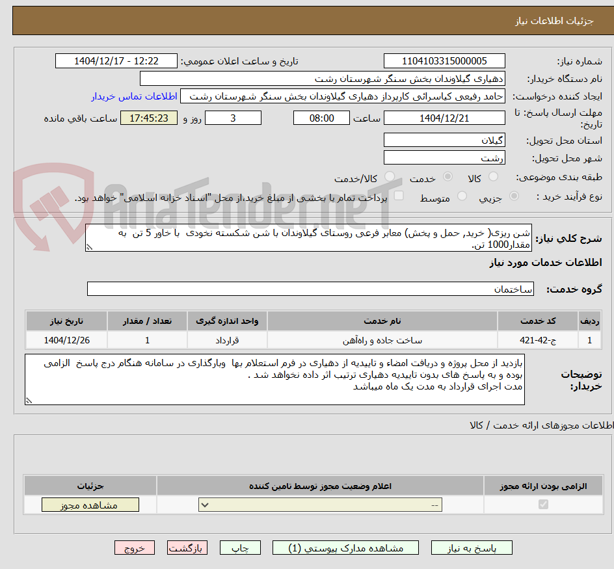Screen dimensions: 614x569
Task: Click the نام خدمت column header
Action: [x=382, y=321]
